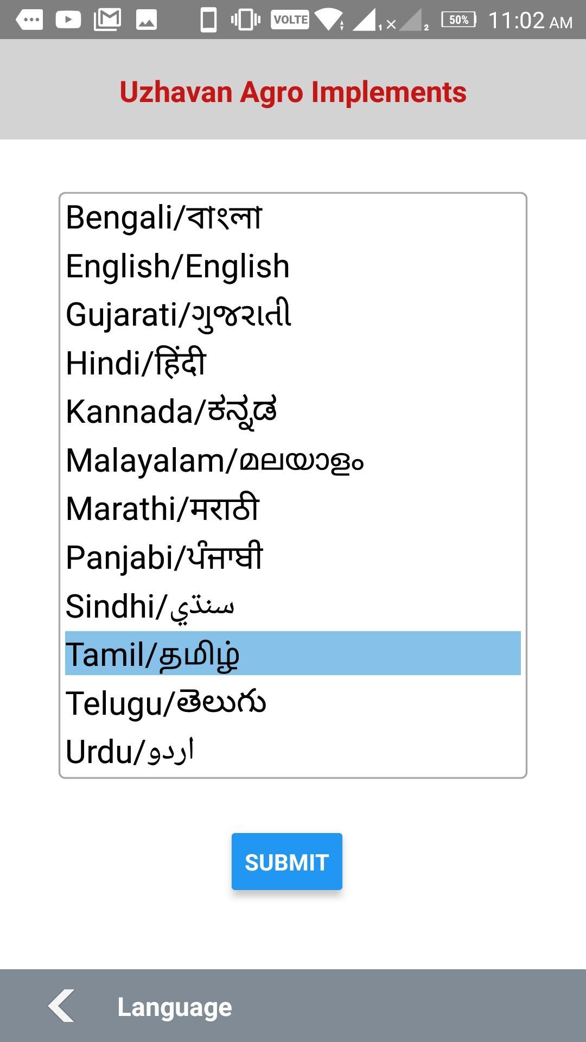Select the Gujarati language option
The width and height of the screenshot is (586, 1042).
179,315
